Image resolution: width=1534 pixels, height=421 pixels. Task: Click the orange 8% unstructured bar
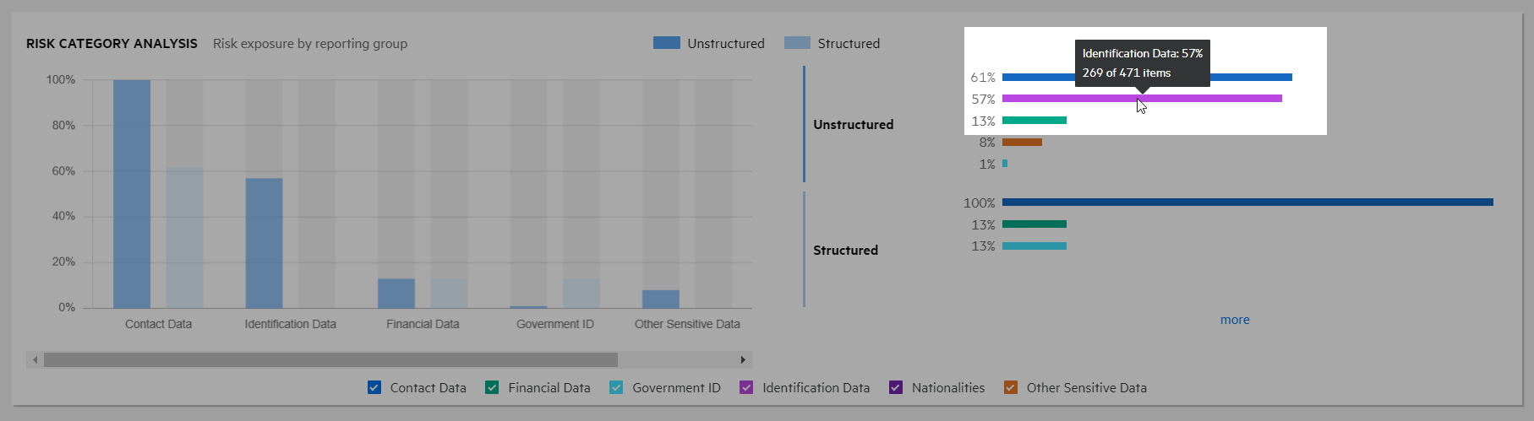[x=1022, y=143]
